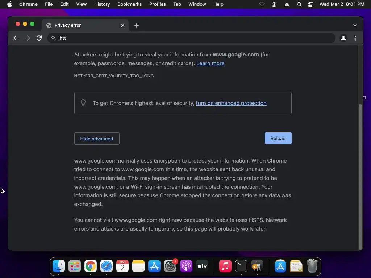Screen dimensions: 371x278
Task: Open Chrome's three-dot menu
Action: pos(355,38)
